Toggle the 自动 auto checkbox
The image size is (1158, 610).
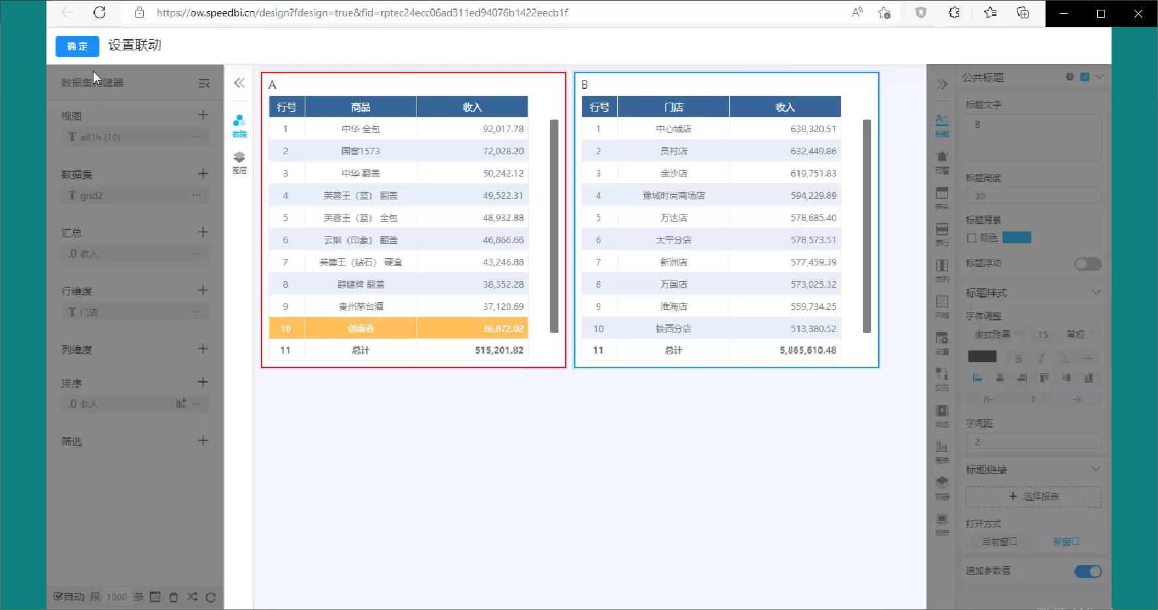[58, 596]
